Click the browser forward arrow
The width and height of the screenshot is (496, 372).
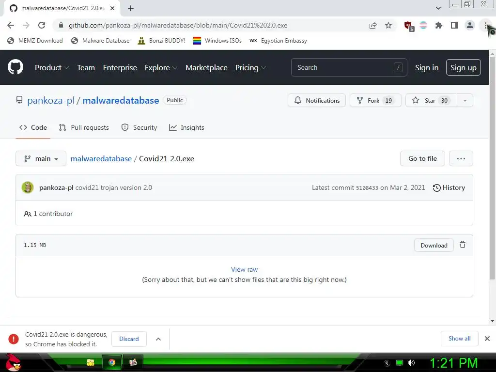(x=26, y=25)
